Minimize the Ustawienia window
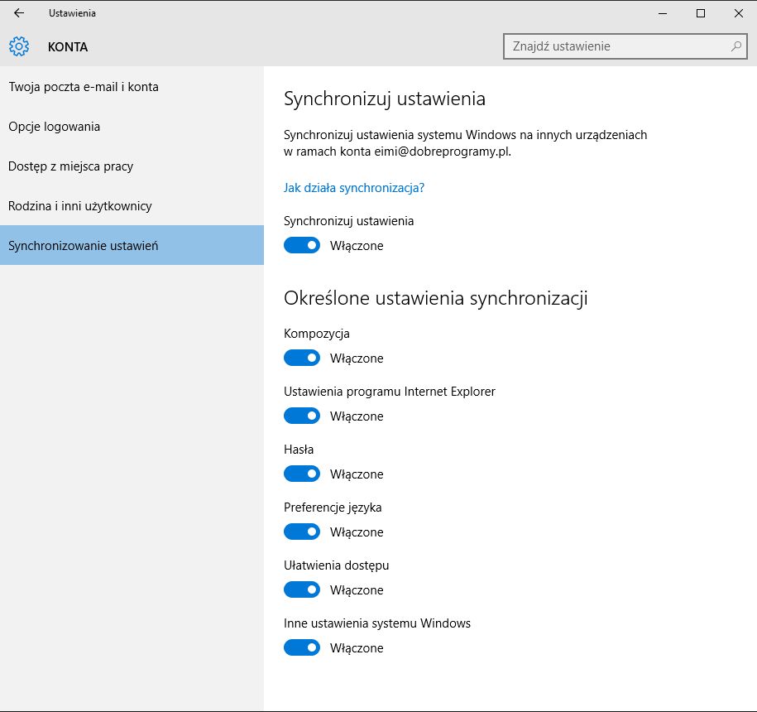The image size is (757, 712). (x=663, y=13)
